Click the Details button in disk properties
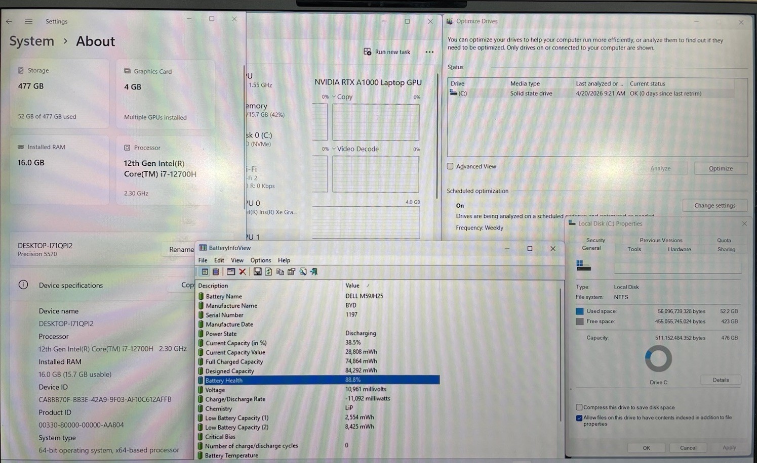The width and height of the screenshot is (757, 463). click(x=721, y=380)
